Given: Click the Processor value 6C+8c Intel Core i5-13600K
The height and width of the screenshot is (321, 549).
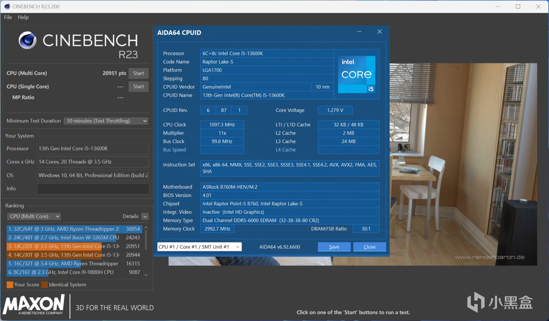Looking at the screenshot, I should tap(267, 54).
